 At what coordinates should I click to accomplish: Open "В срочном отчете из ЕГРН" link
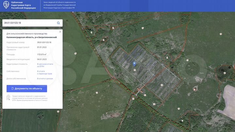45,65
